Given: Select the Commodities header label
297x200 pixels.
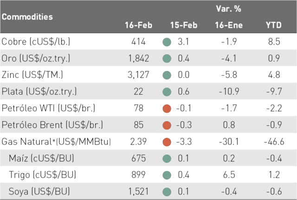Looking at the screenshot, I should tap(27, 17).
